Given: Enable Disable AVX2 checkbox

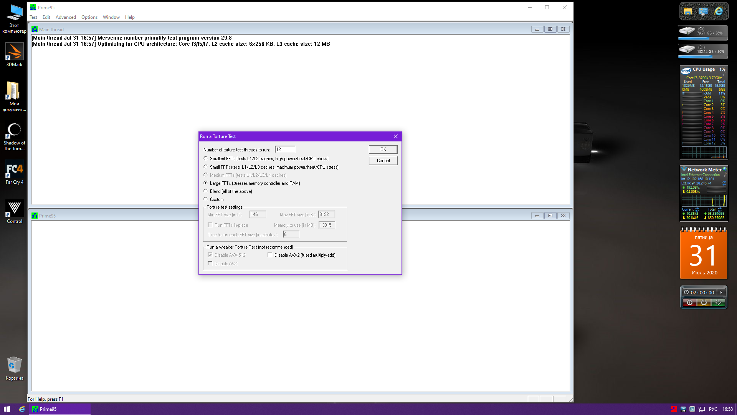Looking at the screenshot, I should (270, 255).
